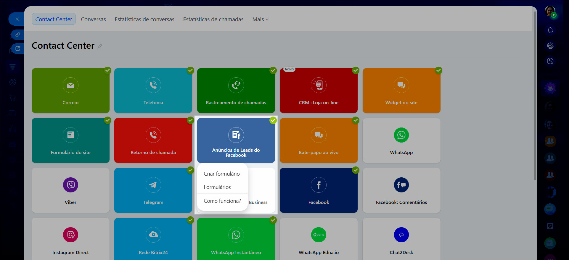Select Formulários in the popup menu

[217, 187]
